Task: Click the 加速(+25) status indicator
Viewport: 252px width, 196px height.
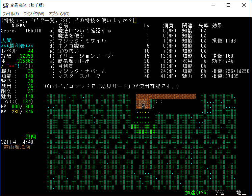Action: pyautogui.click(x=197, y=193)
